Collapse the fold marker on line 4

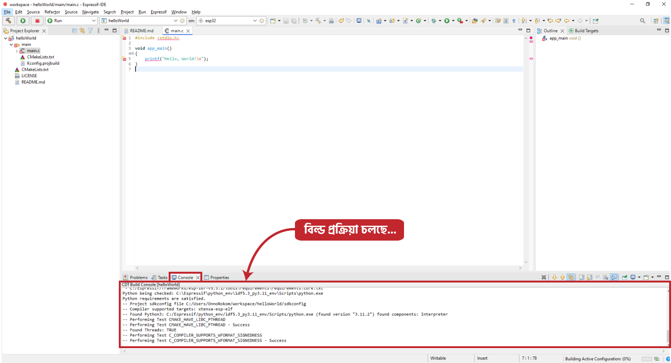(x=132, y=54)
